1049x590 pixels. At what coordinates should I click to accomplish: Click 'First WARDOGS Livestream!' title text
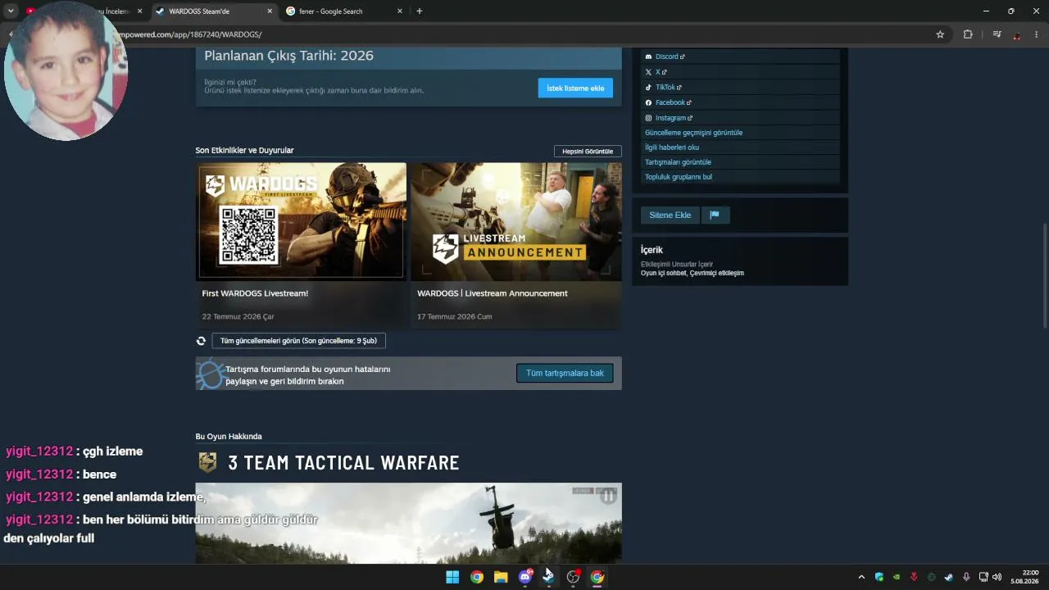(x=255, y=293)
